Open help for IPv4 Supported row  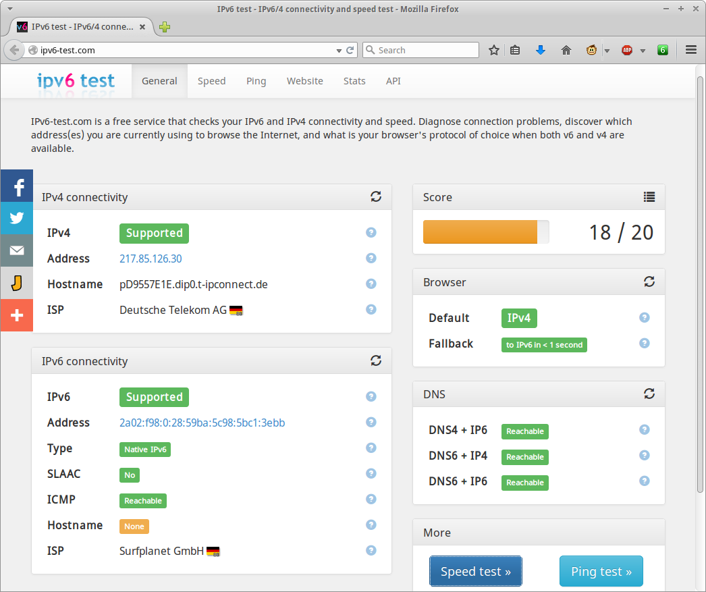click(371, 232)
